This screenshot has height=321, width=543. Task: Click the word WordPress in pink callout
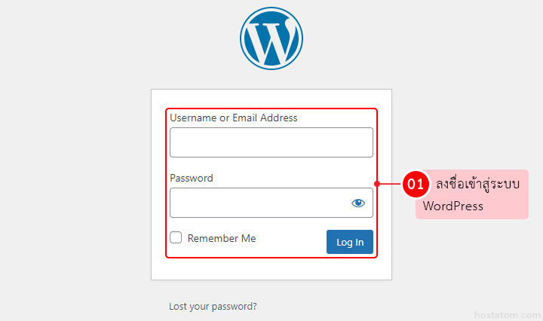click(452, 206)
